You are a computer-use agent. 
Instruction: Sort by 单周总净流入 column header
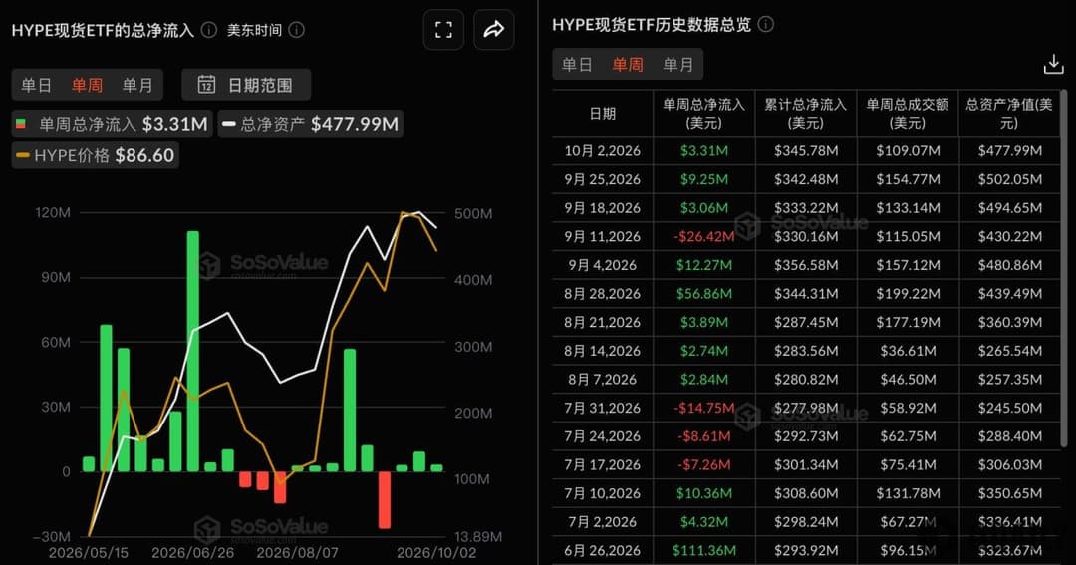point(703,114)
